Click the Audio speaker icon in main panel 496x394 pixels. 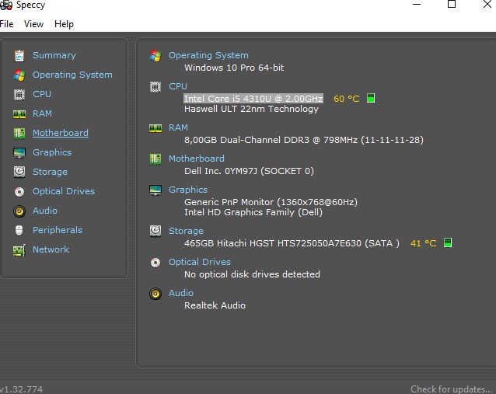[x=155, y=294]
